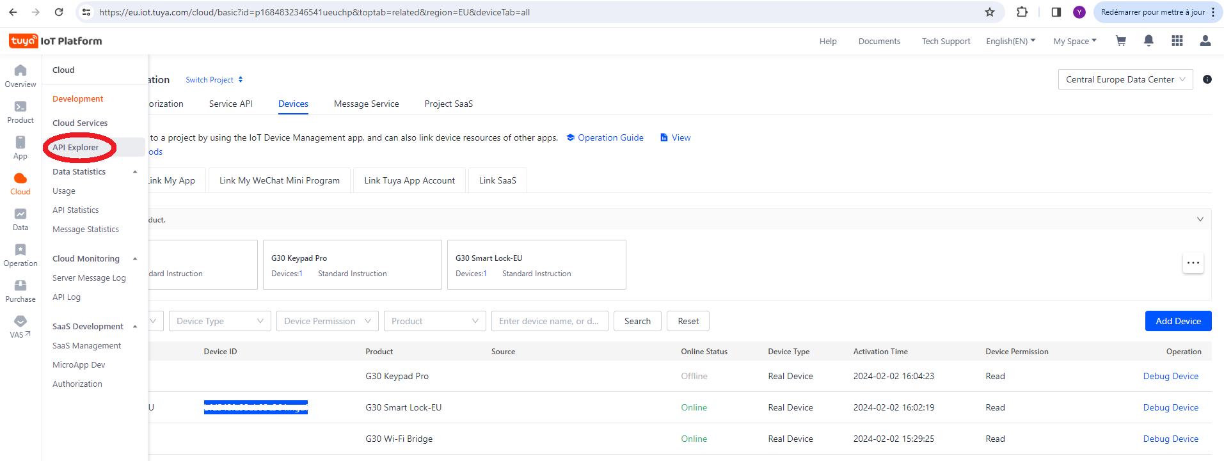Open My Space dropdown
Viewport: 1224px width, 461px height.
pos(1075,41)
